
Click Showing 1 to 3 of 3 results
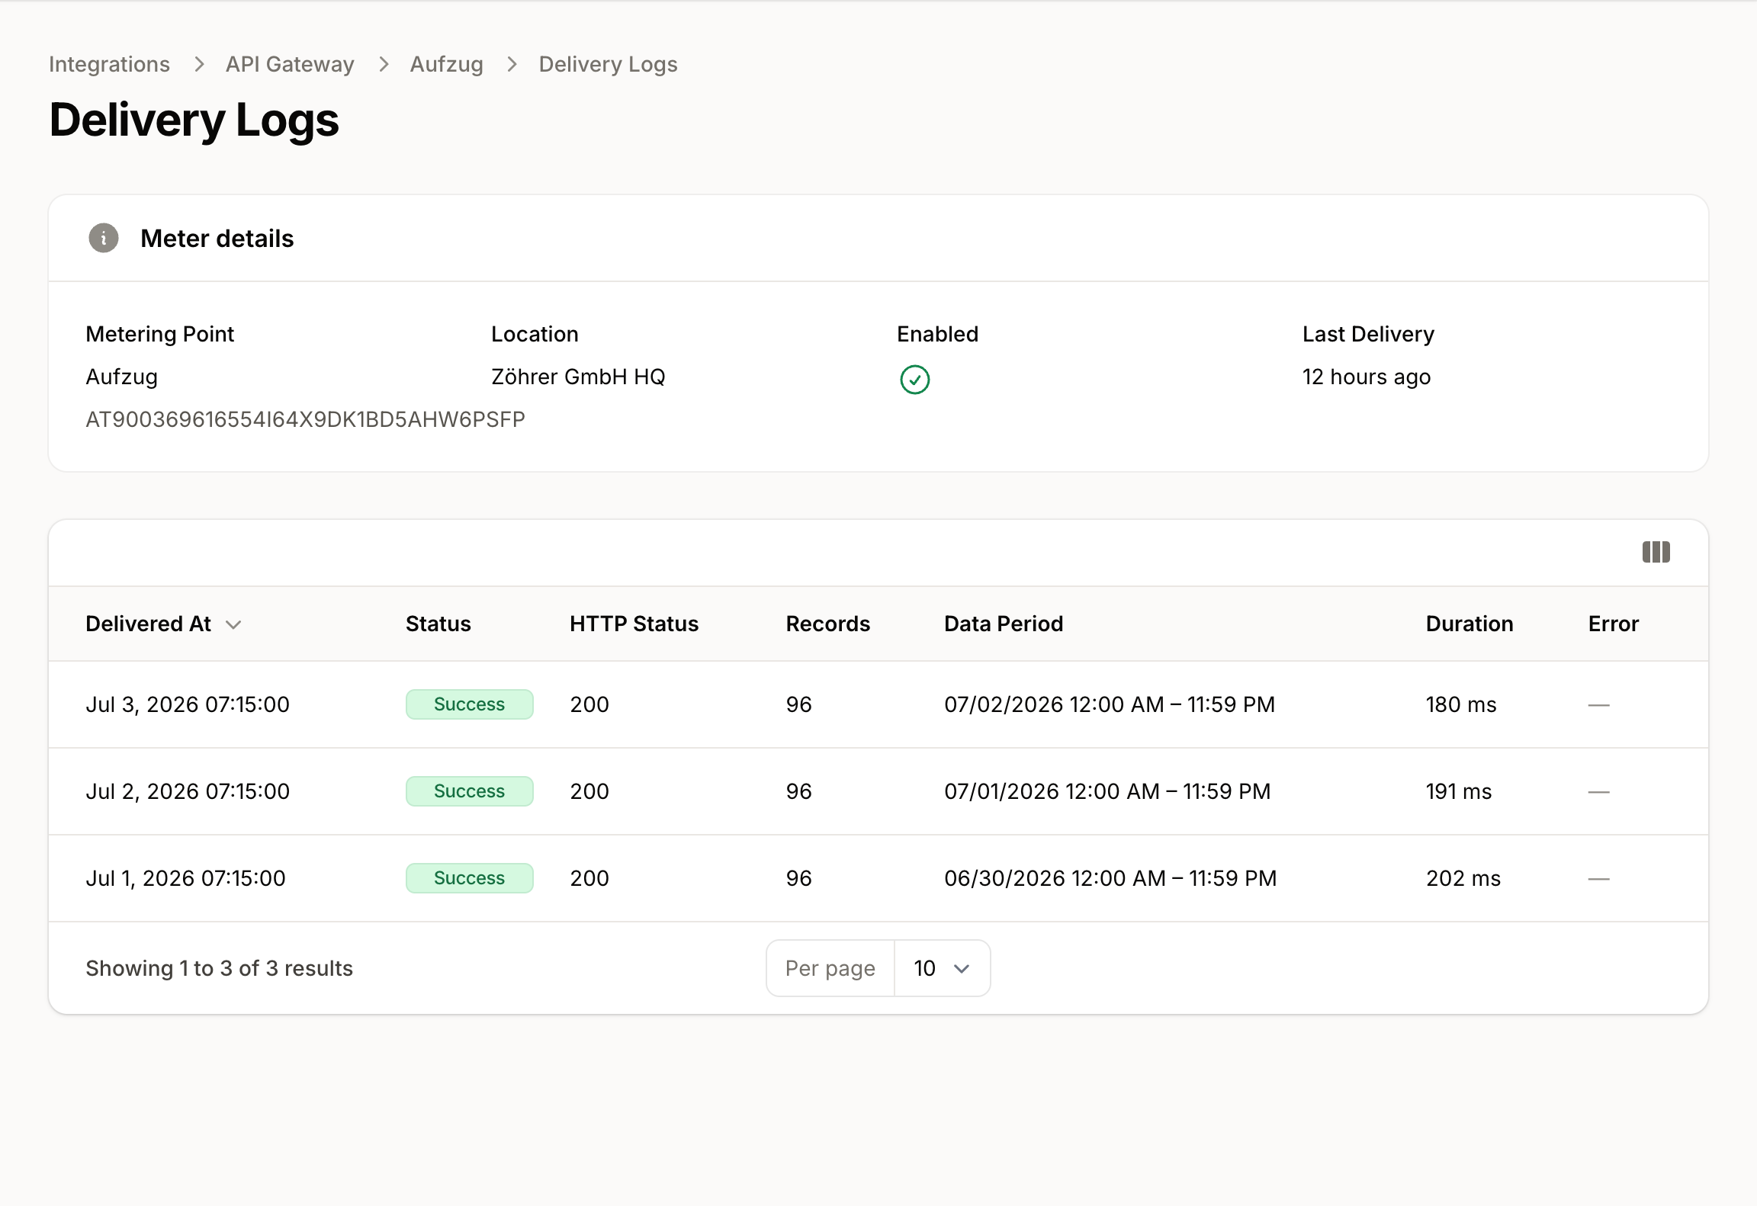(219, 968)
